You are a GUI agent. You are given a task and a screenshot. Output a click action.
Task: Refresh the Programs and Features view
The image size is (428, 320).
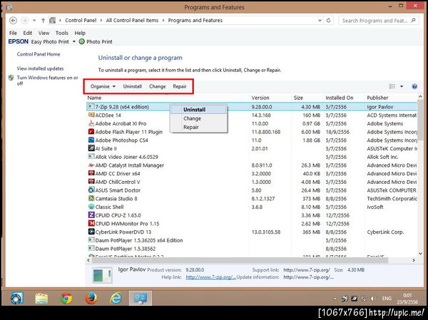[329, 21]
